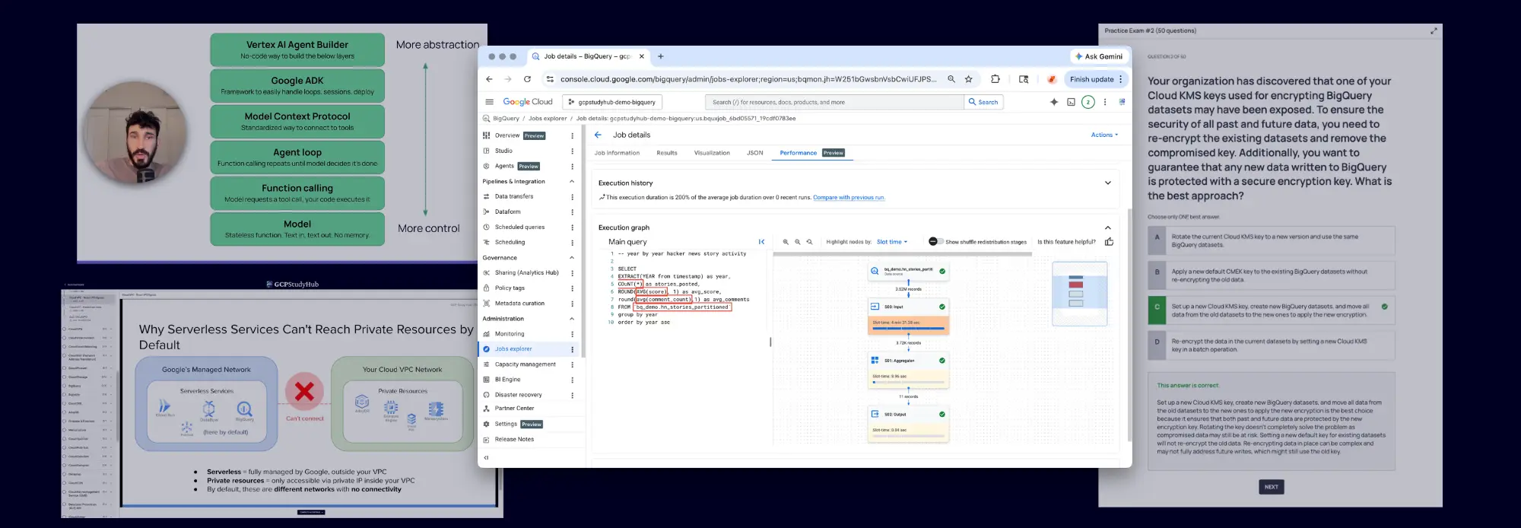Zoom out on the execution graph
This screenshot has width=1521, height=528.
[798, 242]
